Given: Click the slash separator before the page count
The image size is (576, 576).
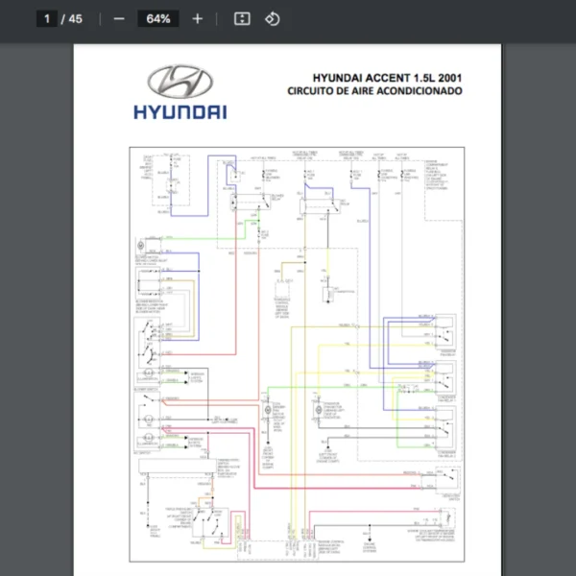Looking at the screenshot, I should (x=63, y=19).
